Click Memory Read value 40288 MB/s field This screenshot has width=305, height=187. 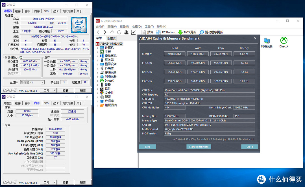click(x=175, y=54)
